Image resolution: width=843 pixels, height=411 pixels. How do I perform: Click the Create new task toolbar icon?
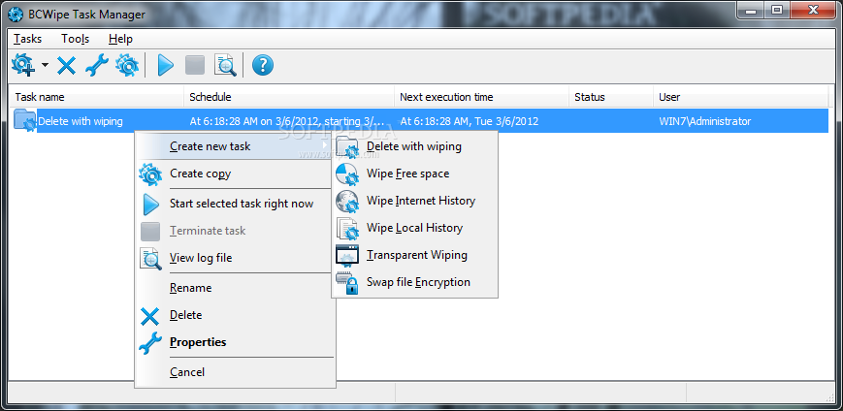[23, 66]
